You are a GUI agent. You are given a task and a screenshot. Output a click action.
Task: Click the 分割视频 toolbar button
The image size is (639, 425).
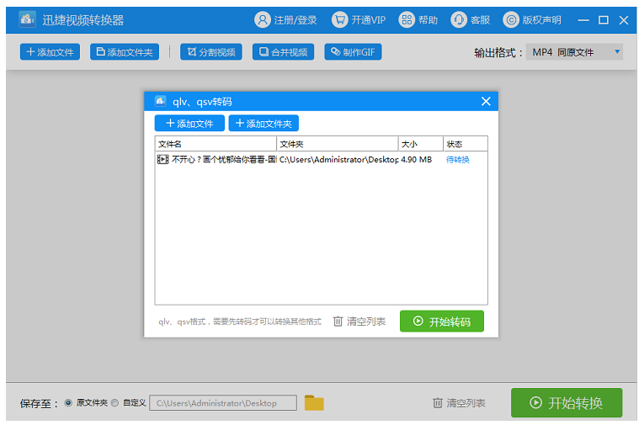(211, 52)
